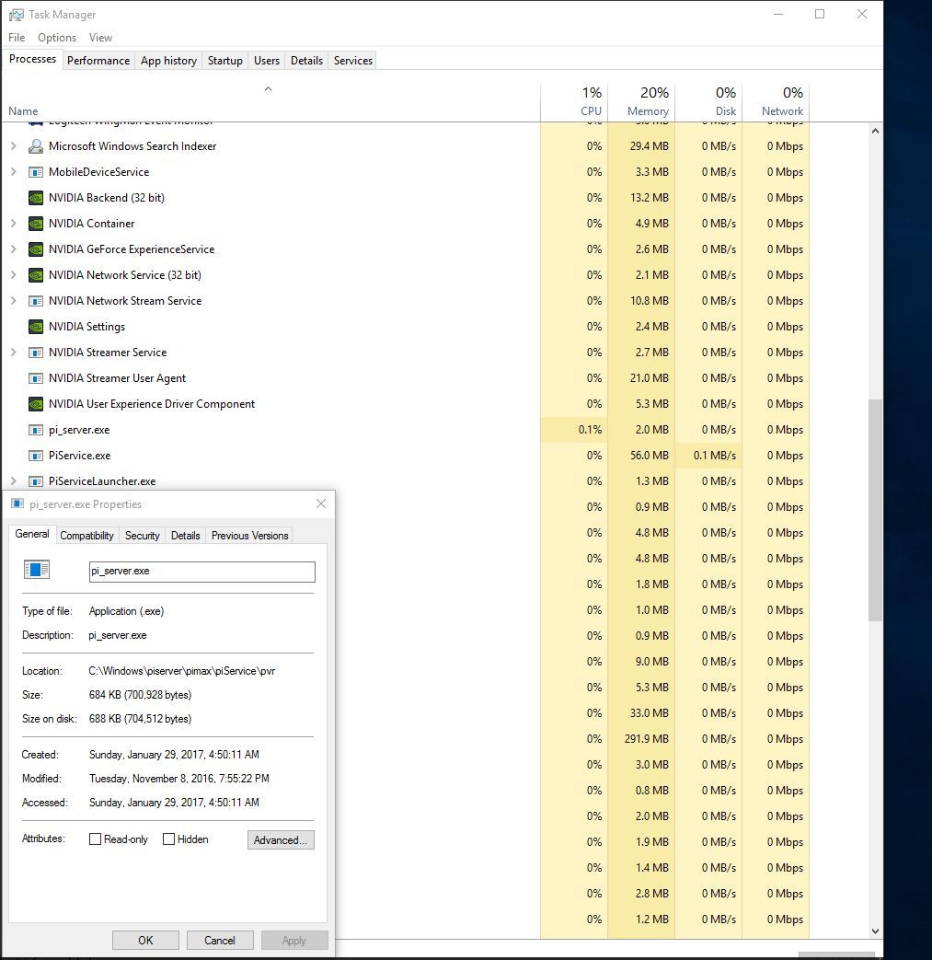This screenshot has height=960, width=932.
Task: Click the 291.9 MB memory value
Action: (646, 739)
